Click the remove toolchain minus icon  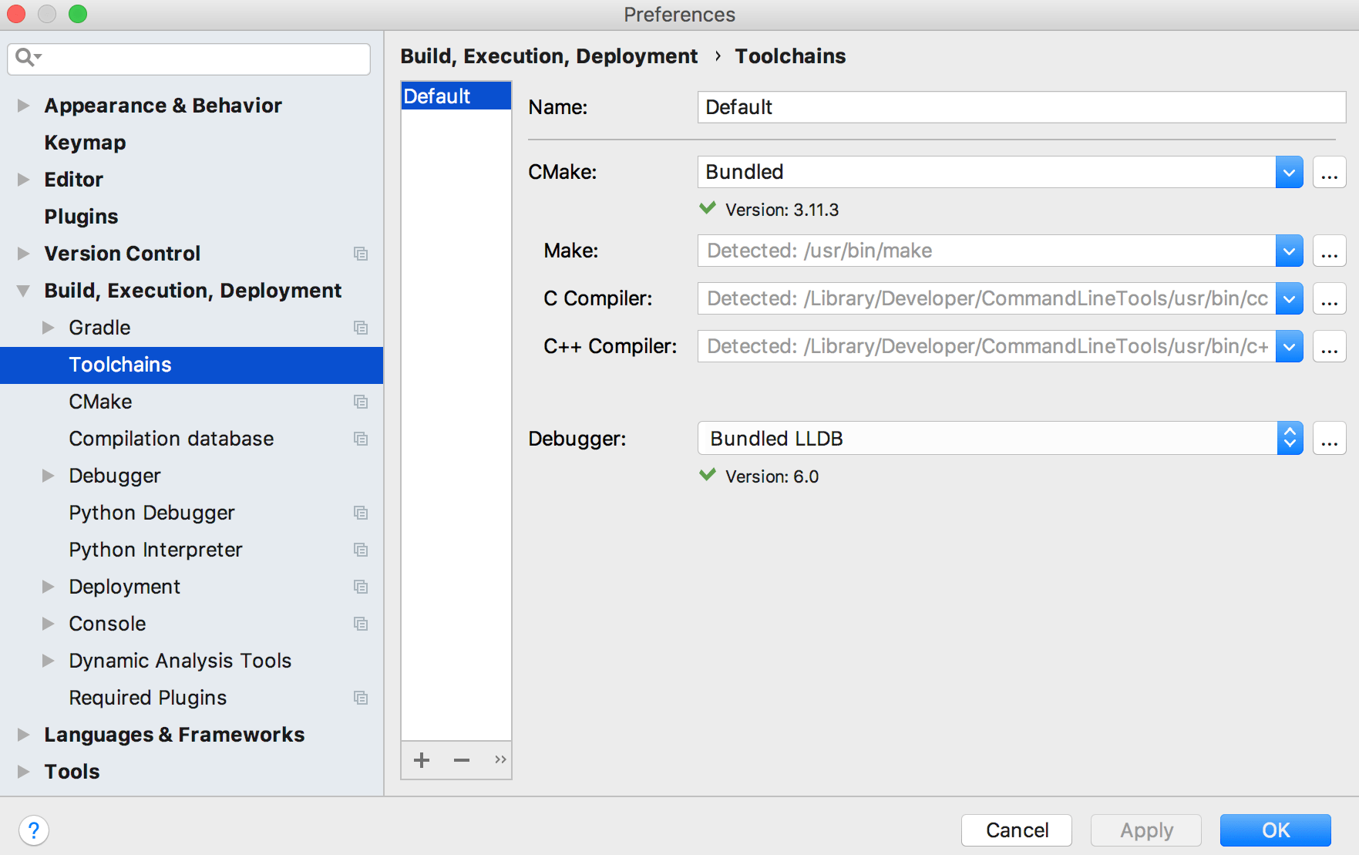pos(462,760)
